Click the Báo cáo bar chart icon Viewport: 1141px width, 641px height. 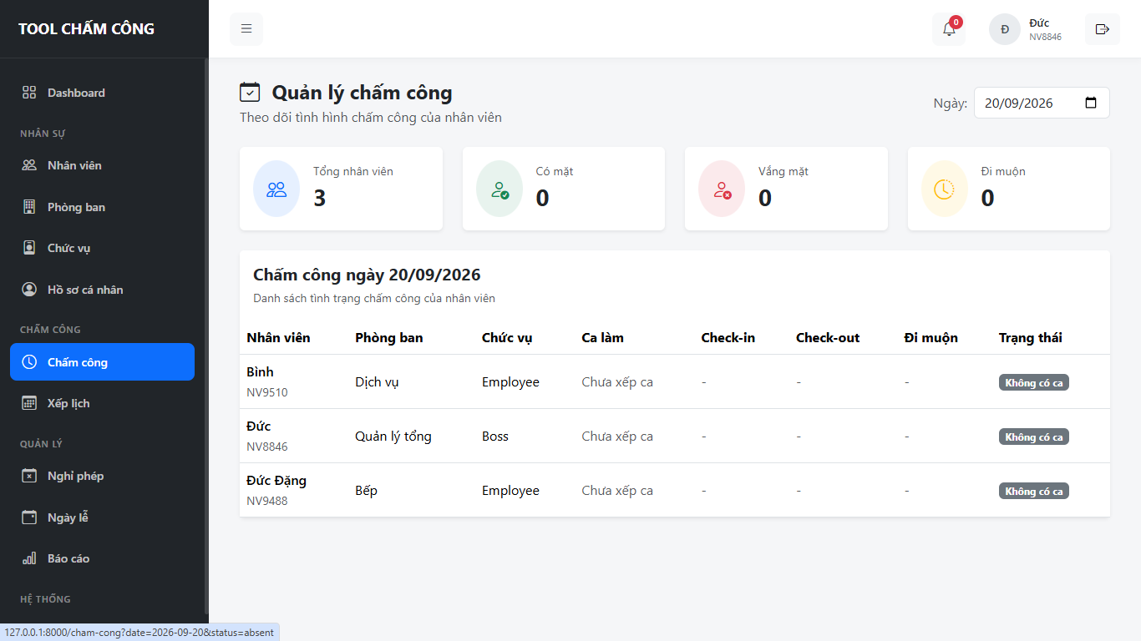pos(29,558)
